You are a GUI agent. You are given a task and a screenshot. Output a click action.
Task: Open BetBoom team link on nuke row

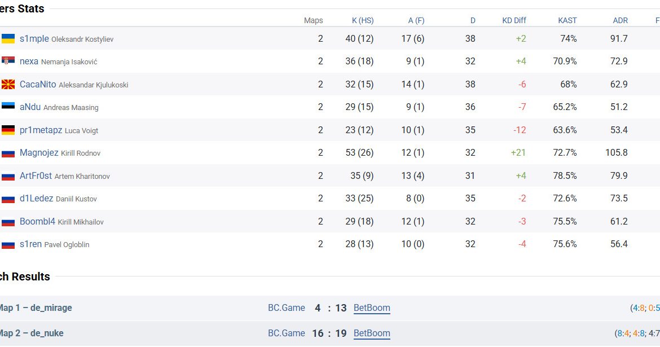click(x=372, y=333)
